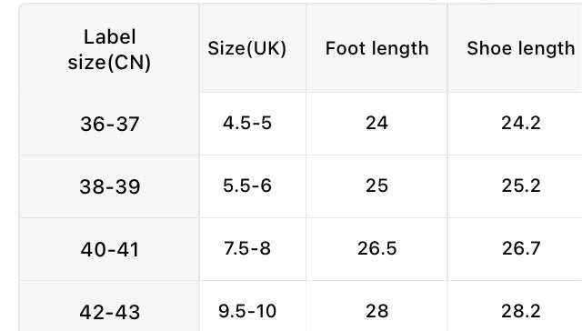Click the 36-37 label size cell

tap(109, 124)
